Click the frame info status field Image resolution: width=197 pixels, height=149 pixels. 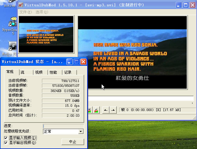[x=158, y=110]
